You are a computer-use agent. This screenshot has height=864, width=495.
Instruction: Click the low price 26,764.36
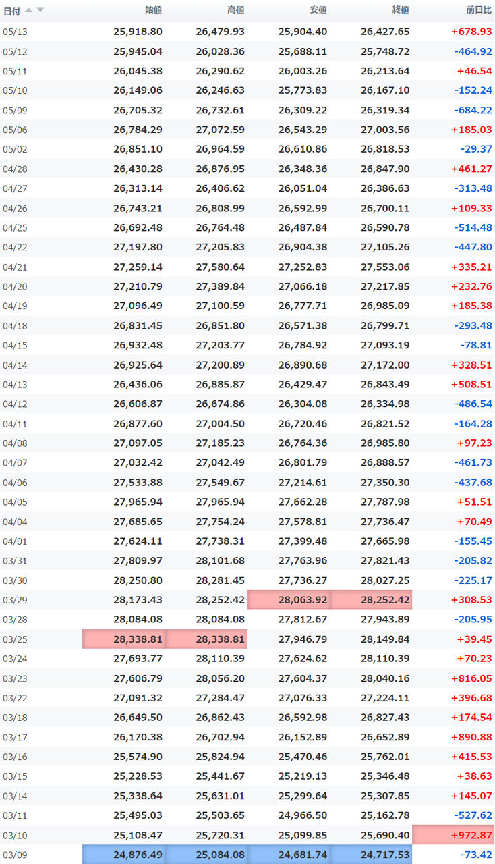coord(302,443)
